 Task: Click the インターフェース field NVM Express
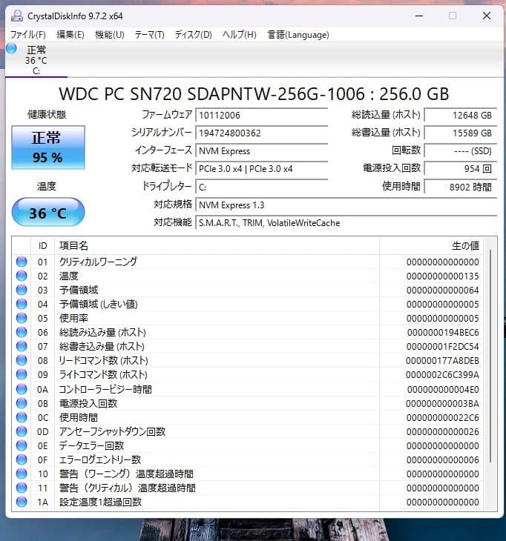pos(261,151)
